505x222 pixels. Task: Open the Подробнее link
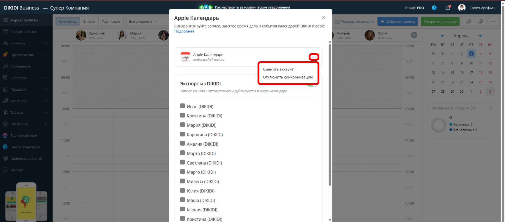pos(184,31)
